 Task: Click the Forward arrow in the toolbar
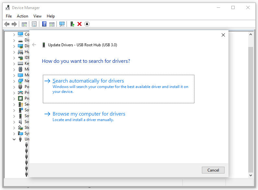(14, 24)
